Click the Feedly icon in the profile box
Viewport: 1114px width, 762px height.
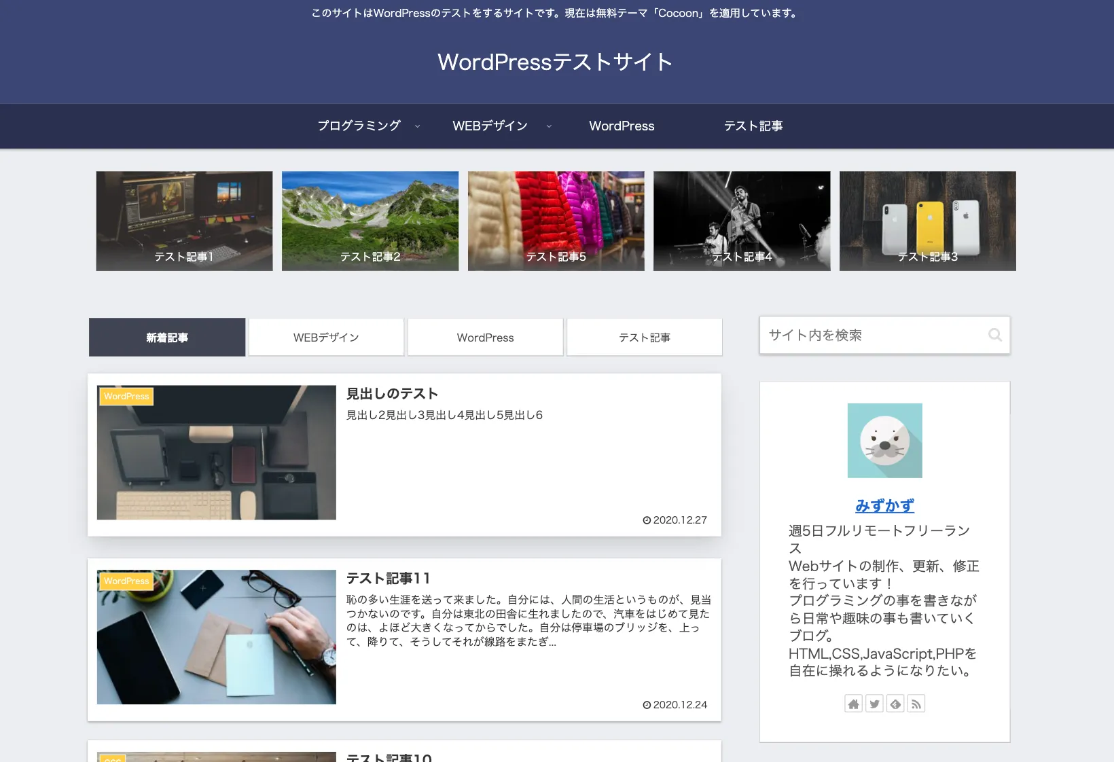click(895, 704)
